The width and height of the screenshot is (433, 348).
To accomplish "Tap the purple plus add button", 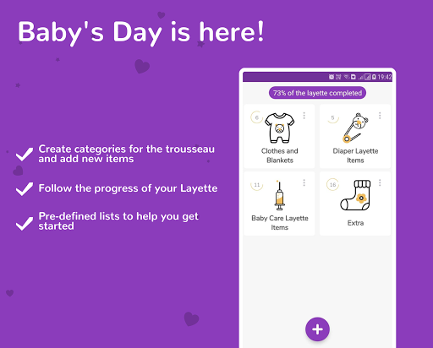I will [x=317, y=329].
